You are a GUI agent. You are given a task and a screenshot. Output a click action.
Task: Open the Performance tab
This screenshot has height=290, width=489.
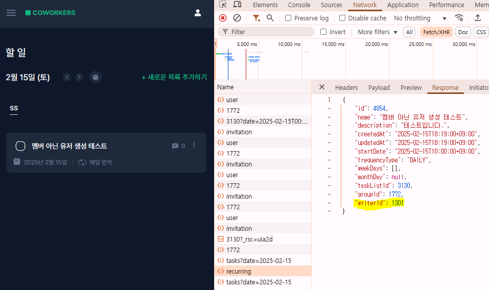446,5
